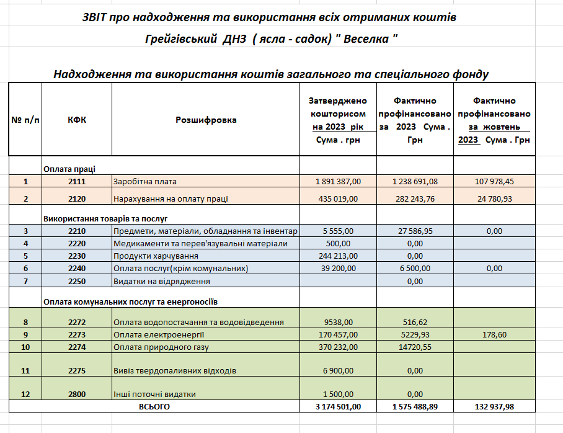563x433 pixels.
Task: Select value 435 019,00
Action: tap(338, 196)
